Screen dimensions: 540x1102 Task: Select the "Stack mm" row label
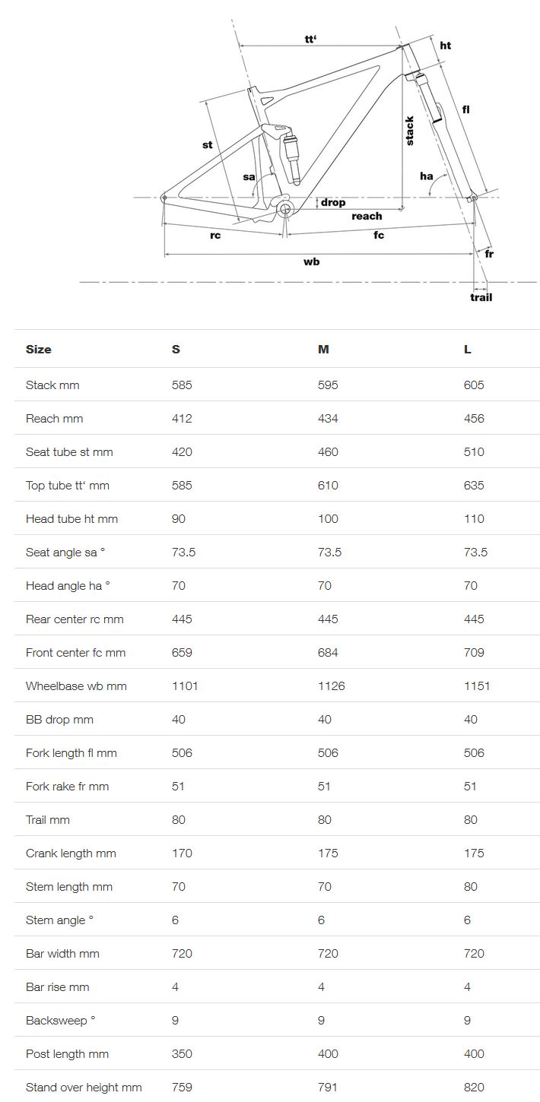[x=52, y=385]
